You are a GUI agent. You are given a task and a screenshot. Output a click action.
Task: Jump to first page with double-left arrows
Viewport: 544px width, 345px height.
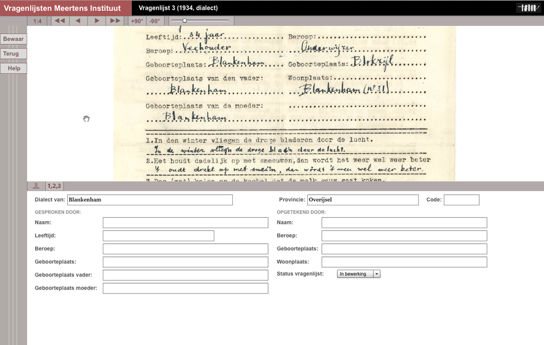coord(60,21)
